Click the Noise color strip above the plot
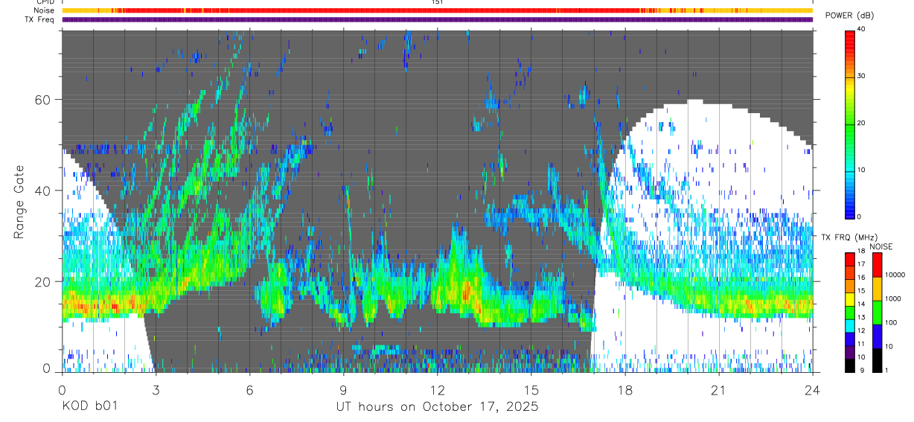The height and width of the screenshot is (422, 914). click(437, 10)
